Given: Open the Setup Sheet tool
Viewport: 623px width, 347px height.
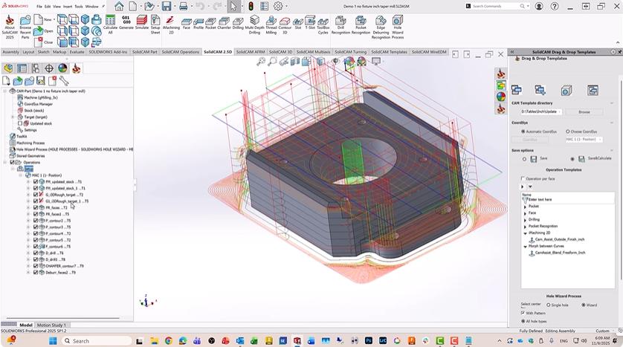Looking at the screenshot, I should point(155,25).
